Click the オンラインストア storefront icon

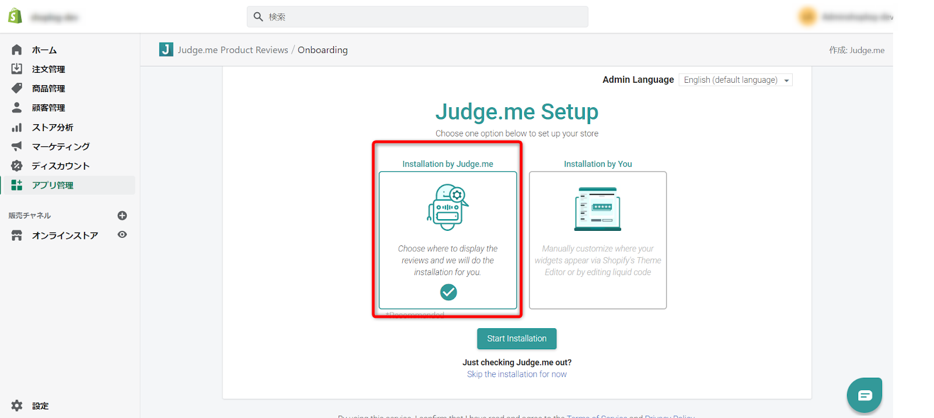(17, 236)
